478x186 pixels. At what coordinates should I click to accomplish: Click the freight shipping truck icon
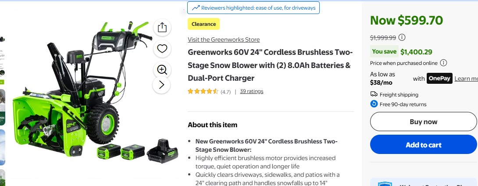pyautogui.click(x=374, y=94)
